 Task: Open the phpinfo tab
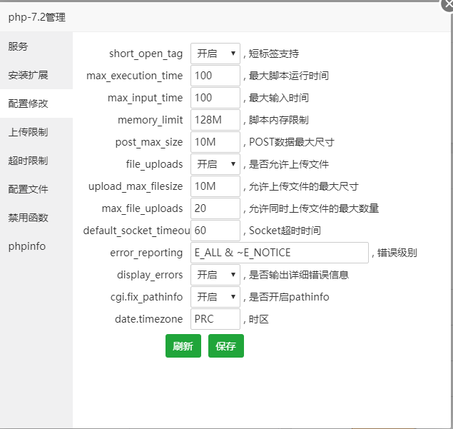coord(36,246)
